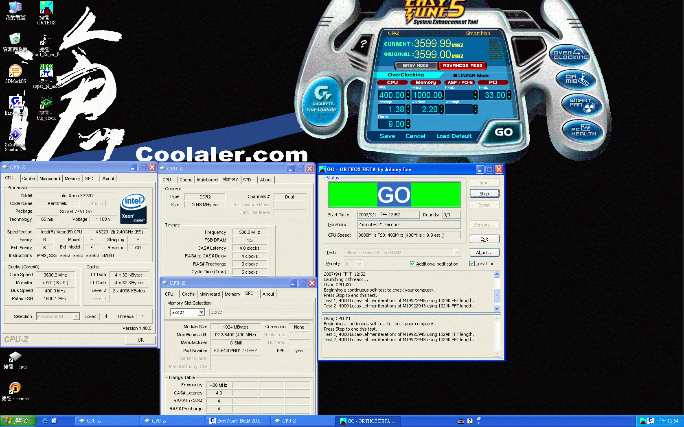Click the Outlook Express quick launch icon
The image size is (684, 427).
pos(54,421)
